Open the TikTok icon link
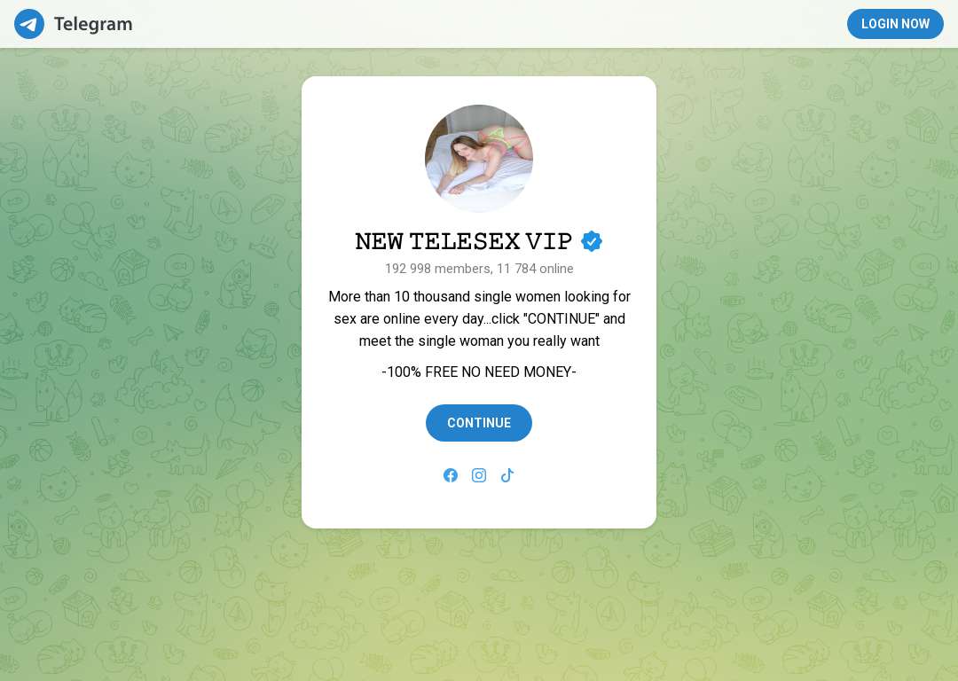 pos(507,475)
